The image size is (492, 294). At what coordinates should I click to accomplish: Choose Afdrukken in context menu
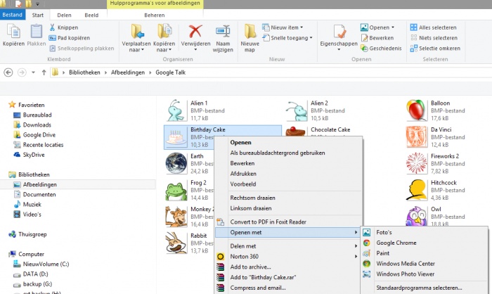coord(243,174)
